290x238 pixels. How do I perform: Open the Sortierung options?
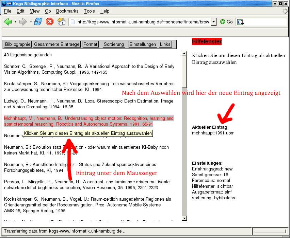114,44
